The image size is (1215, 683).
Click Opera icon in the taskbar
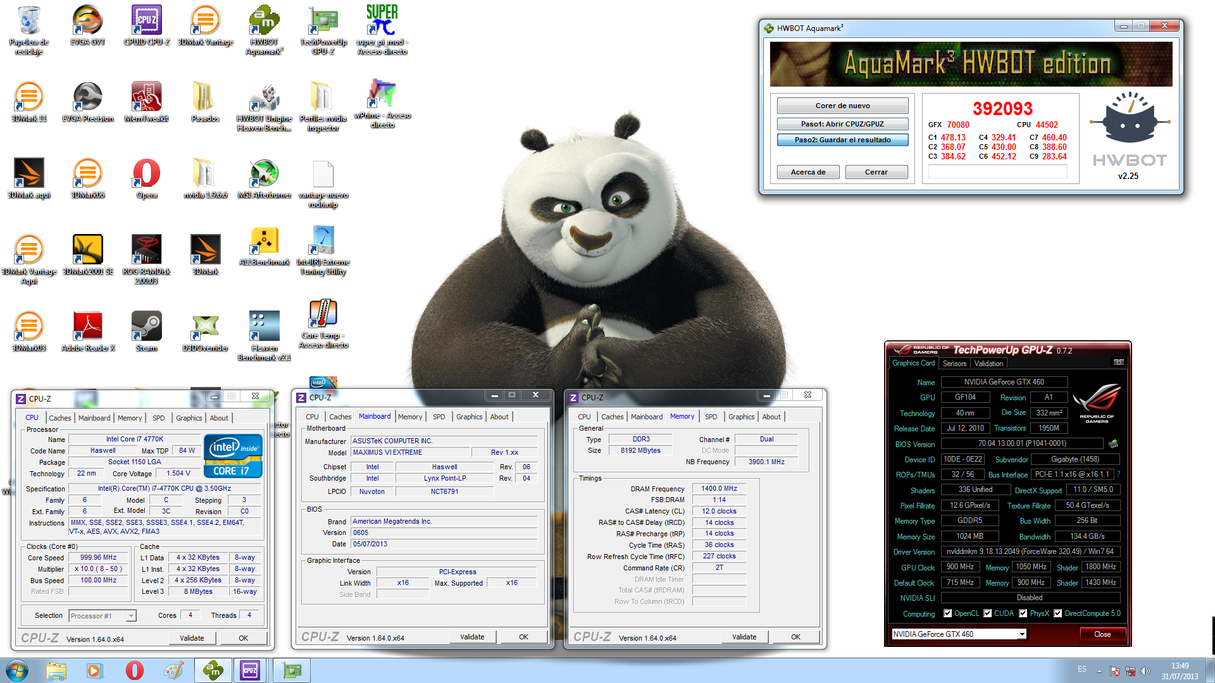(x=134, y=670)
